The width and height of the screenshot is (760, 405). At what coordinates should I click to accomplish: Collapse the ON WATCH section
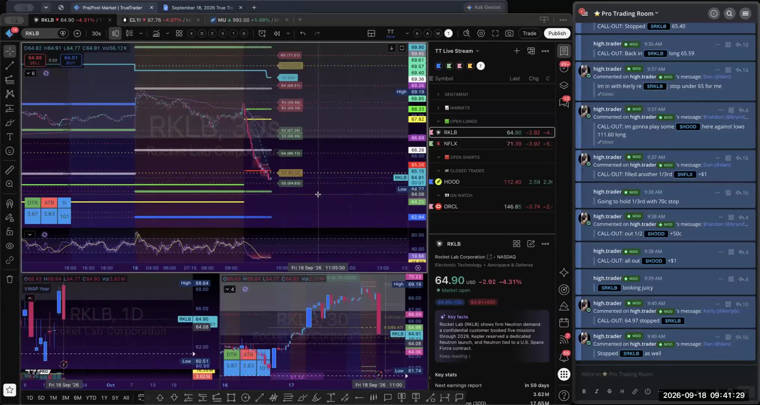tap(438, 195)
